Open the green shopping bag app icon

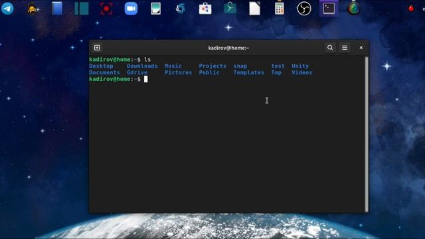[230, 9]
